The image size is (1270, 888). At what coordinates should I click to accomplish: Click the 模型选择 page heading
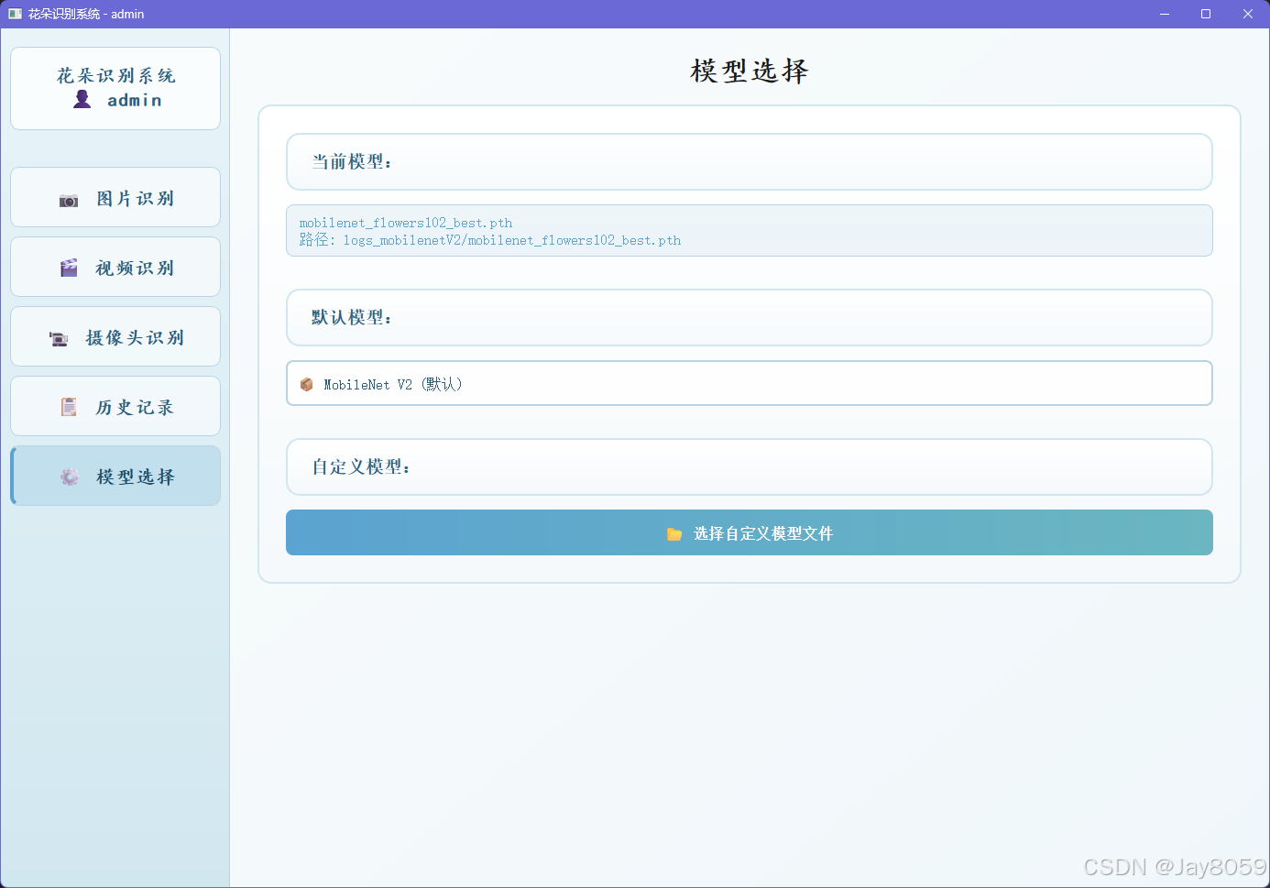click(x=750, y=71)
